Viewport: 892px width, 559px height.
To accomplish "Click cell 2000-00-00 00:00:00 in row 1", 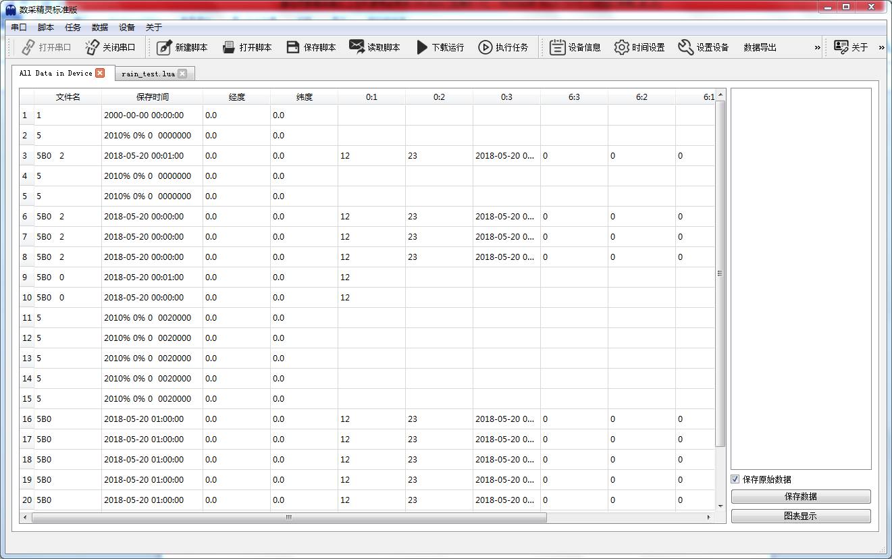I will [152, 115].
